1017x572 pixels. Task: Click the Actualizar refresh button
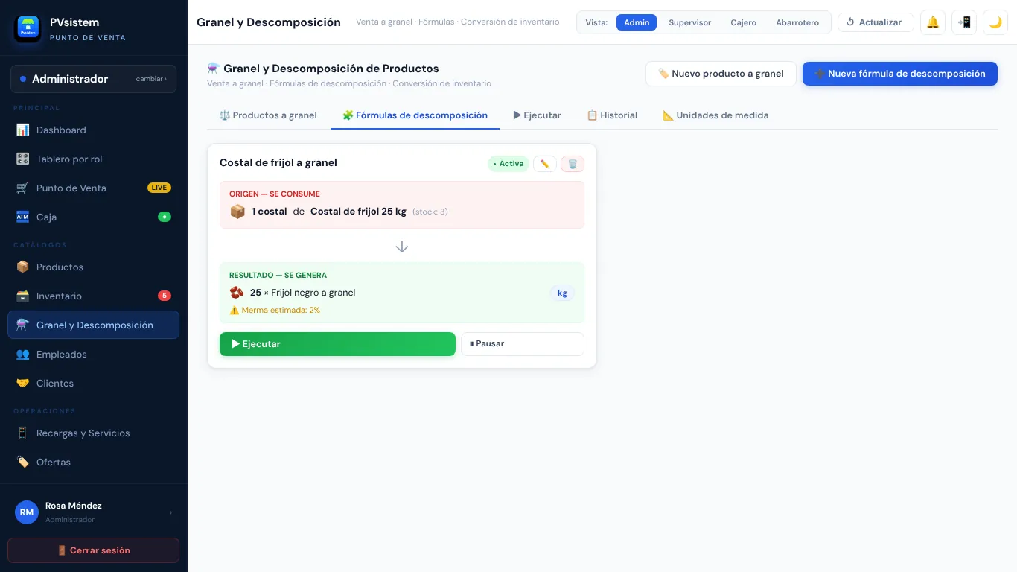[x=876, y=22]
